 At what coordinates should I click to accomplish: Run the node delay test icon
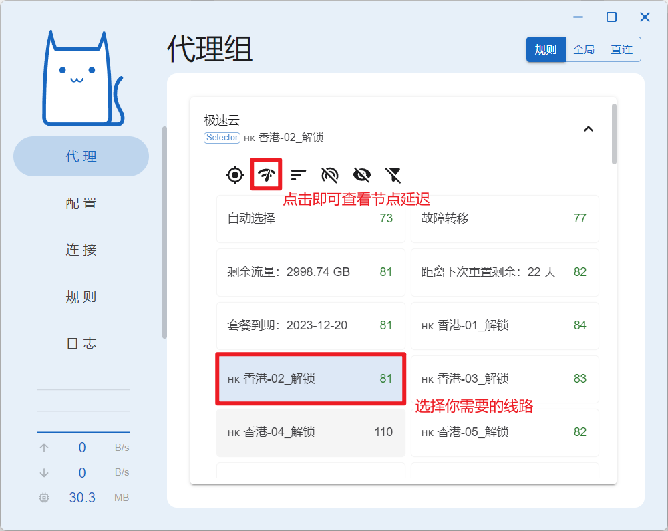(267, 174)
